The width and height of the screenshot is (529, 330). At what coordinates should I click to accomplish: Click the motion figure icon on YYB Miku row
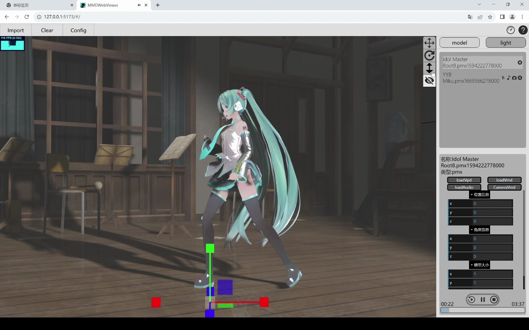click(503, 78)
